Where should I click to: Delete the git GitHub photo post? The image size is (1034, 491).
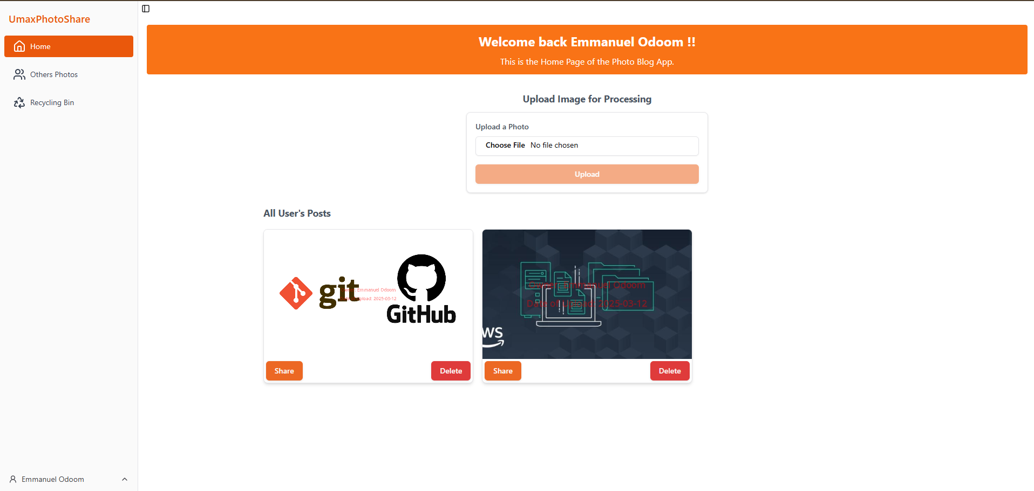[x=451, y=371]
